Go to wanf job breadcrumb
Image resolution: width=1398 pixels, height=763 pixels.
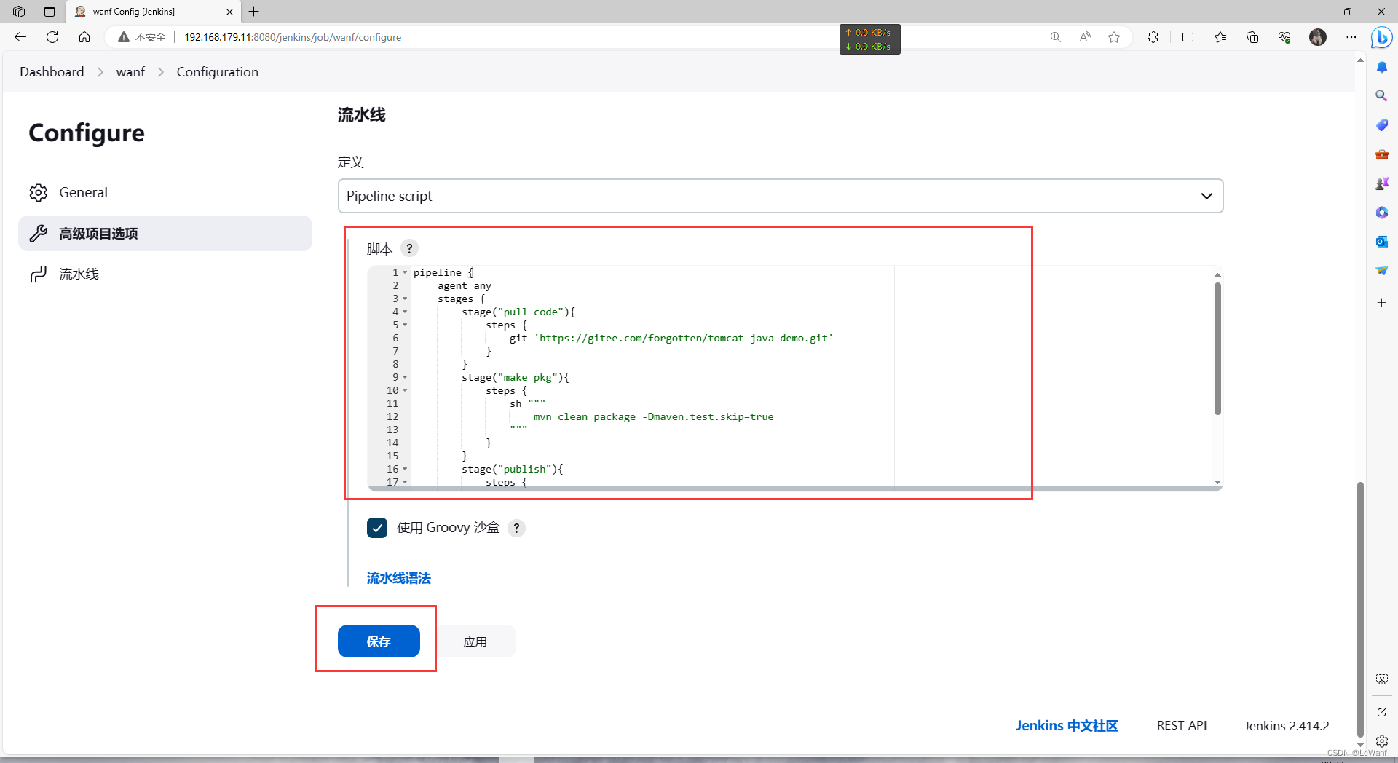(130, 72)
